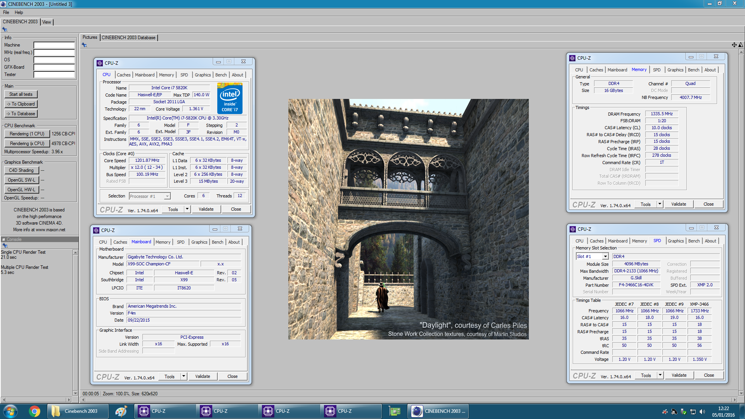Click To Database button
This screenshot has height=419, width=745.
click(21, 114)
